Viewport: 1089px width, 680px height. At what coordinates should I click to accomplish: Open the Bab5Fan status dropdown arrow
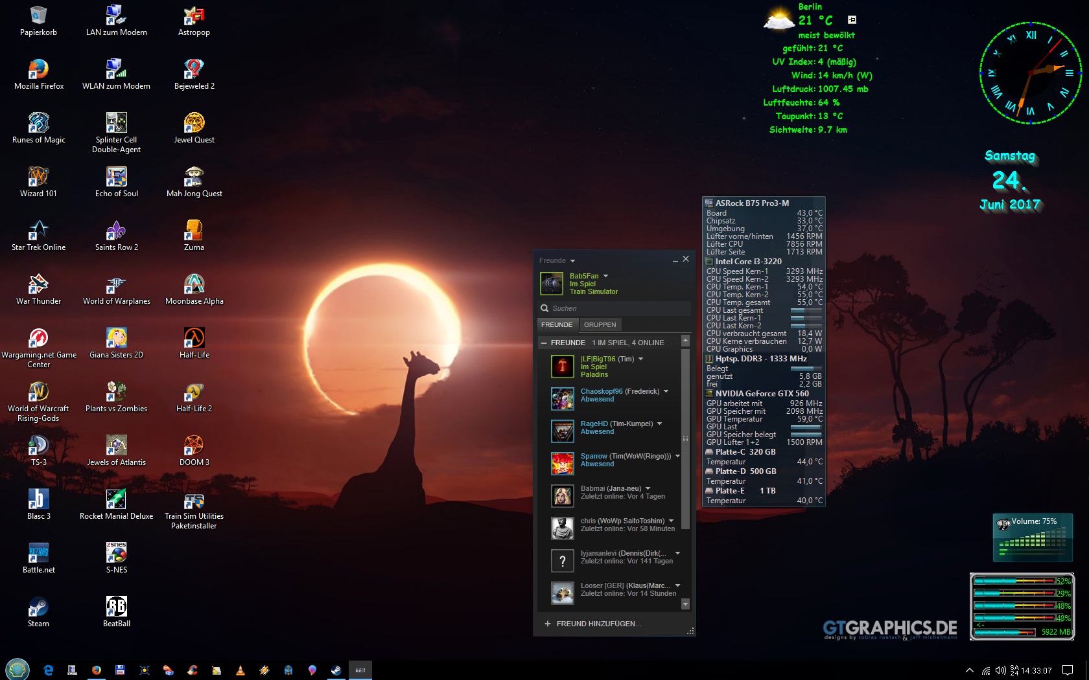pos(606,276)
